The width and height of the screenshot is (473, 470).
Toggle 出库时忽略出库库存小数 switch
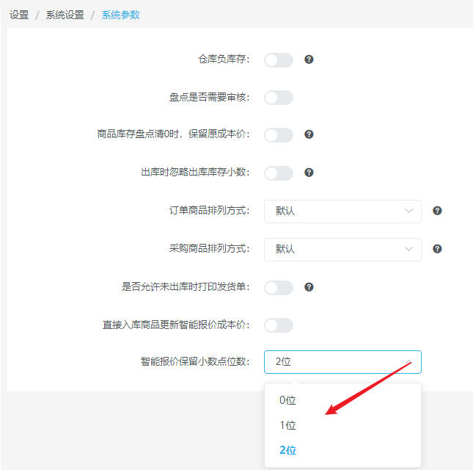click(x=279, y=173)
